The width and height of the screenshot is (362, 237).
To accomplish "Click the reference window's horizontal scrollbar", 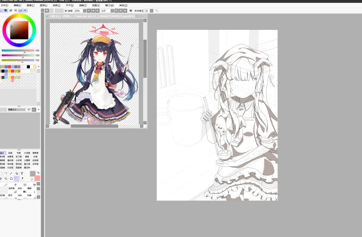I will [x=94, y=126].
